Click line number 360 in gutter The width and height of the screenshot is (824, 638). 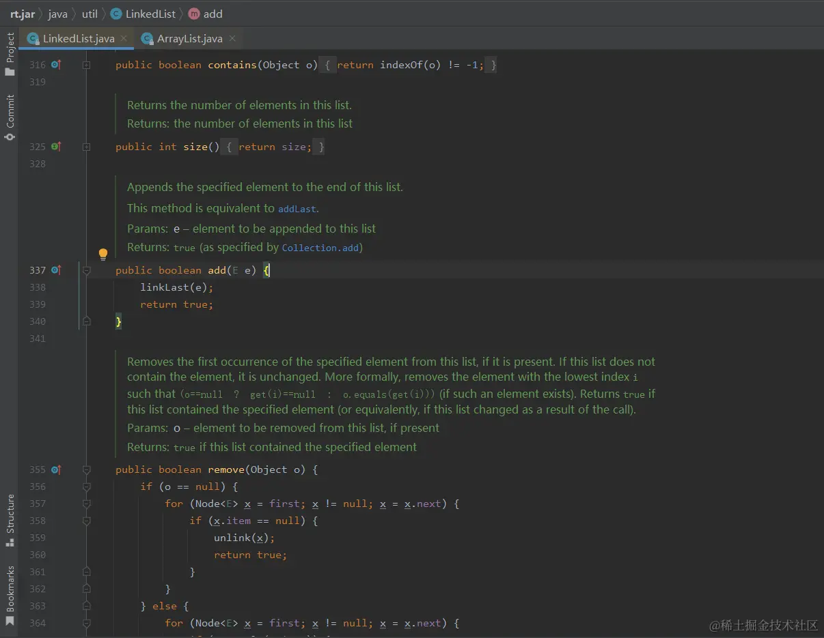[38, 555]
